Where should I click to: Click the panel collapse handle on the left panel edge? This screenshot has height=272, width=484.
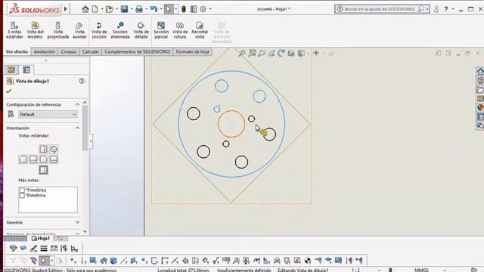(91, 141)
